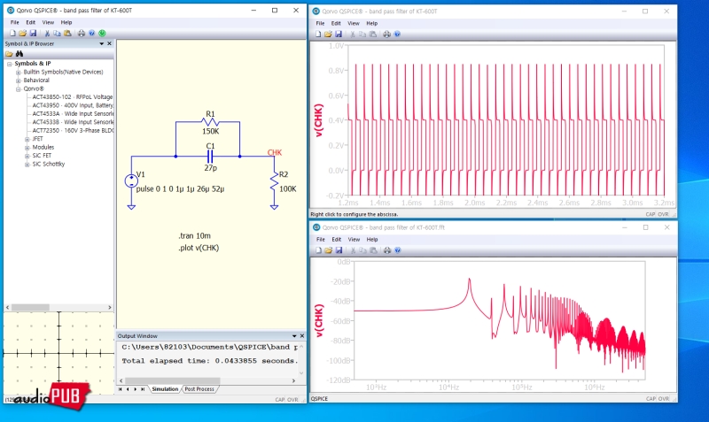Open a file with schematic window folder icon
Image resolution: width=709 pixels, height=422 pixels.
click(x=23, y=33)
